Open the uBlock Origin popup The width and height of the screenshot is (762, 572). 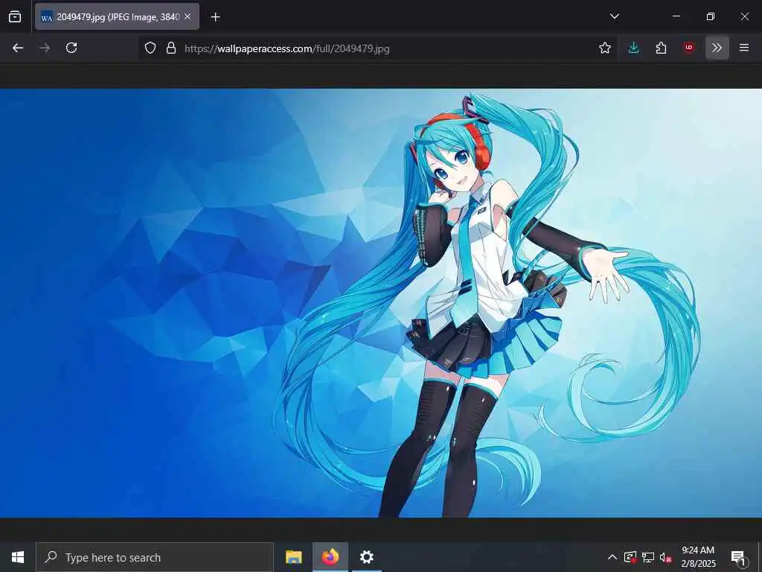click(688, 48)
